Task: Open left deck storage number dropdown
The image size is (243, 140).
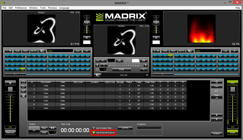Action: pyautogui.click(x=8, y=51)
